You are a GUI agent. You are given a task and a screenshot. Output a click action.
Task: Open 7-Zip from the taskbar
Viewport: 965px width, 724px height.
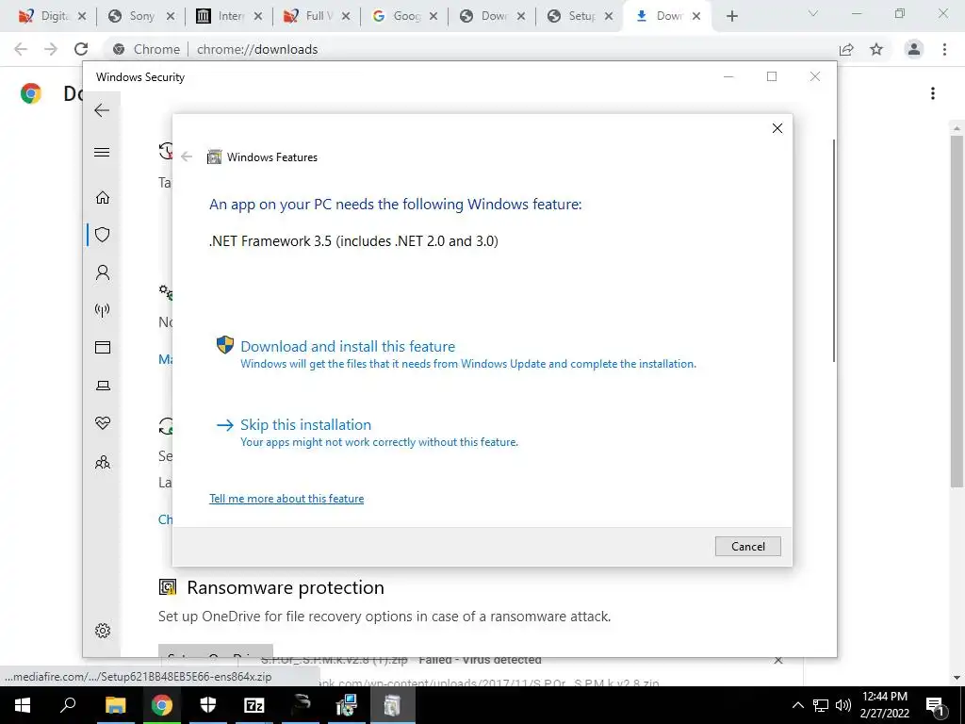click(x=254, y=705)
